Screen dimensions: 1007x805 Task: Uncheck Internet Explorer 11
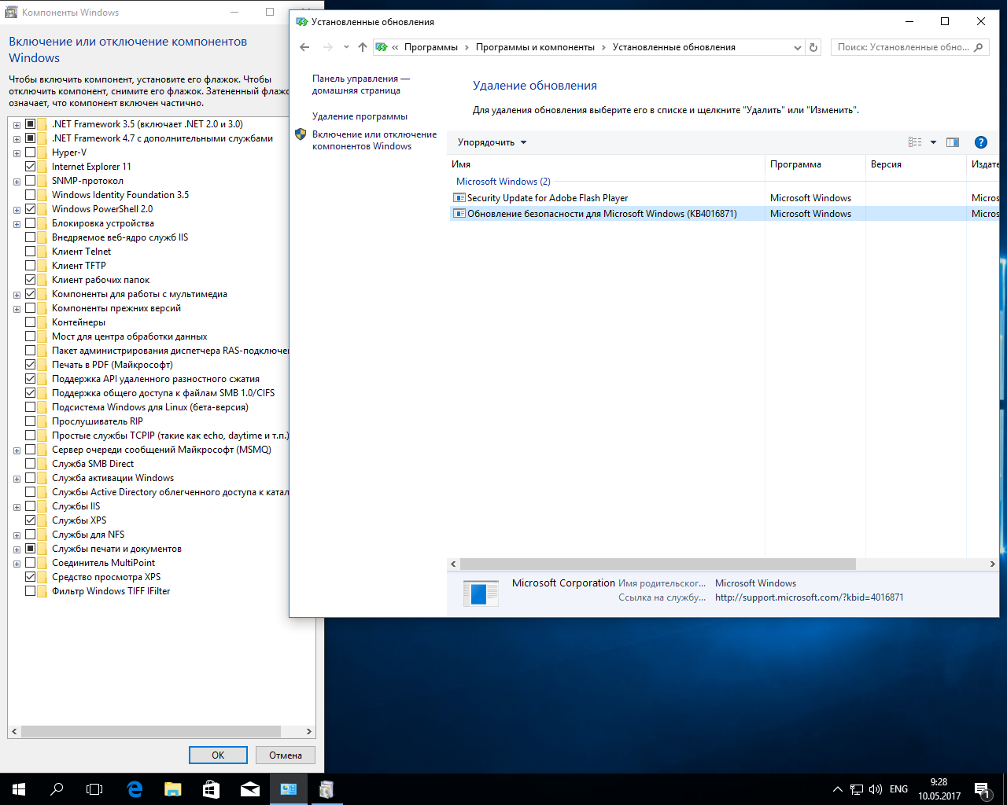pos(30,167)
